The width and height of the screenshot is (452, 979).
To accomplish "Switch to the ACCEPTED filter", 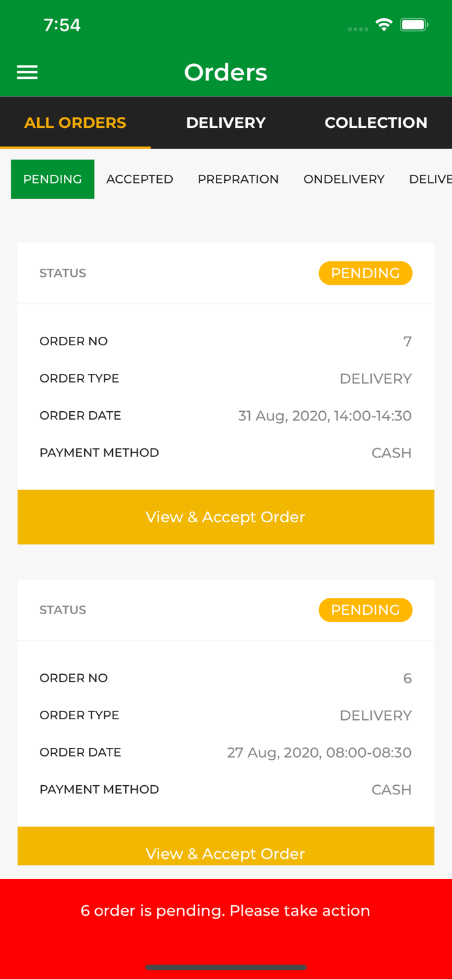I will (140, 179).
